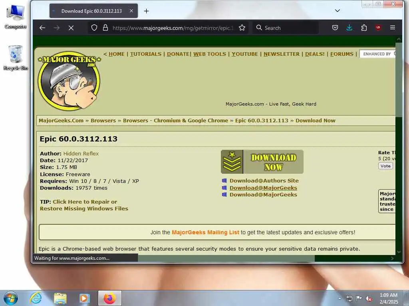The image size is (409, 306).
Task: Click the Download Now breadcrumb
Action: click(316, 121)
